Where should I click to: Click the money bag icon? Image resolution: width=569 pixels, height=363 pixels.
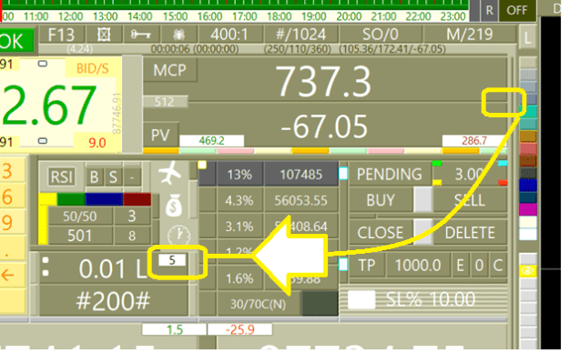pyautogui.click(x=174, y=206)
